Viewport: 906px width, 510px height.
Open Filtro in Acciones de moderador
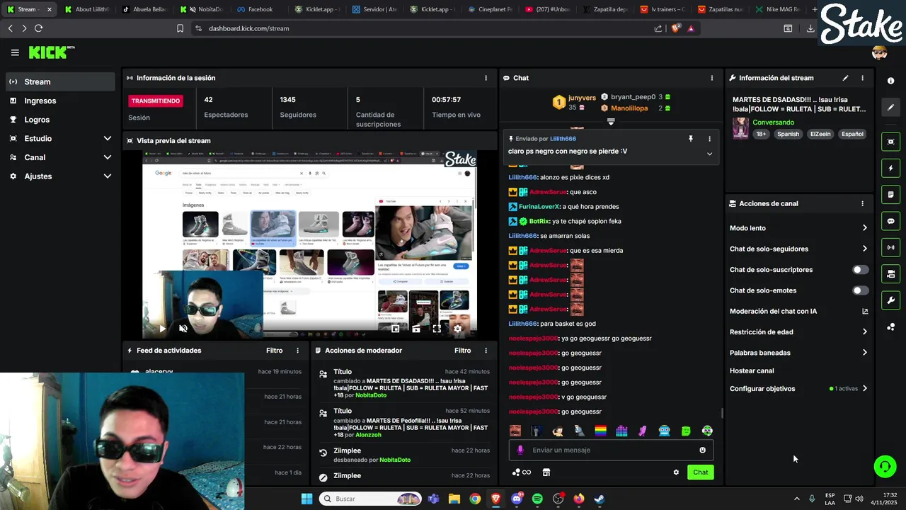462,351
